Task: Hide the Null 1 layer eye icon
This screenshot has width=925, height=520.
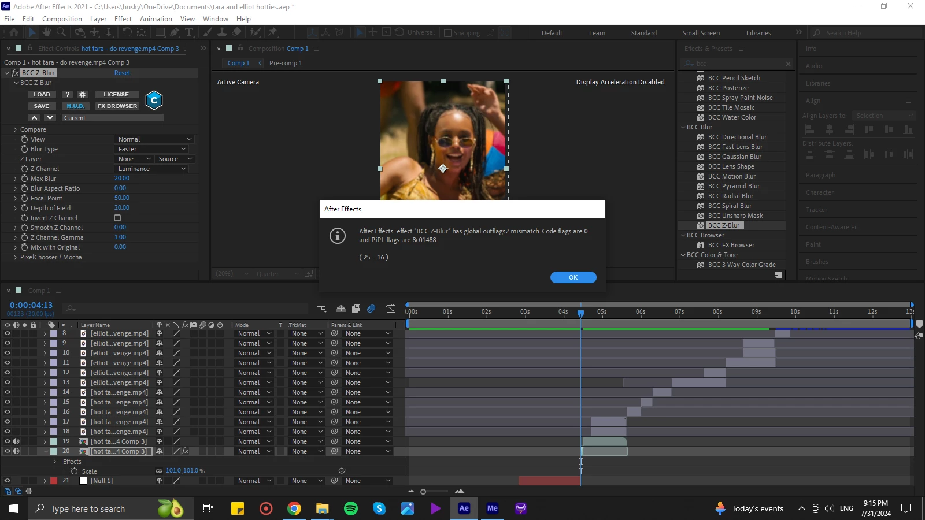Action: click(8, 481)
